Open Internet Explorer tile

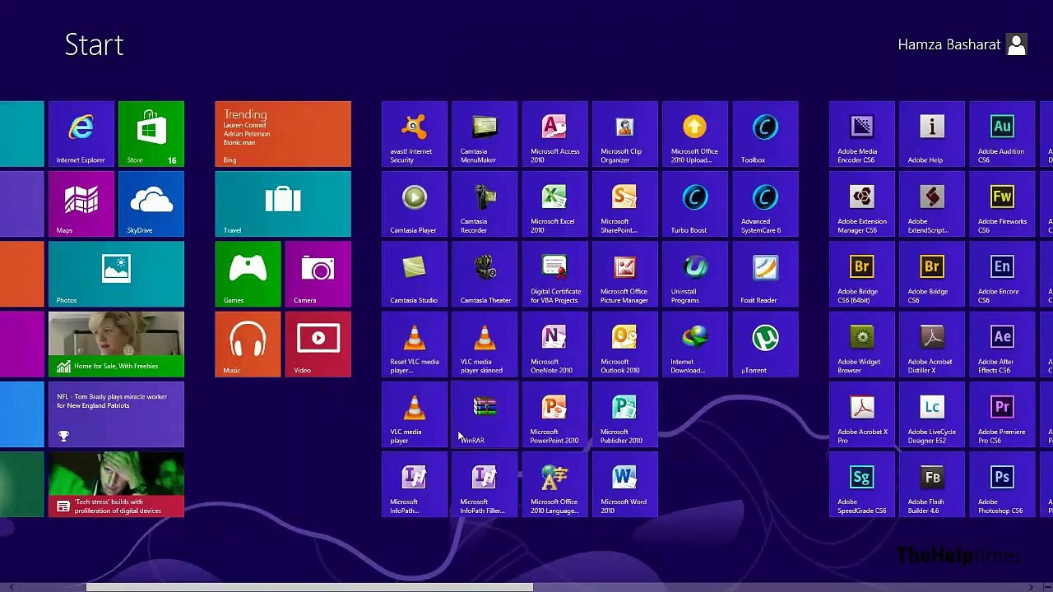tap(81, 134)
